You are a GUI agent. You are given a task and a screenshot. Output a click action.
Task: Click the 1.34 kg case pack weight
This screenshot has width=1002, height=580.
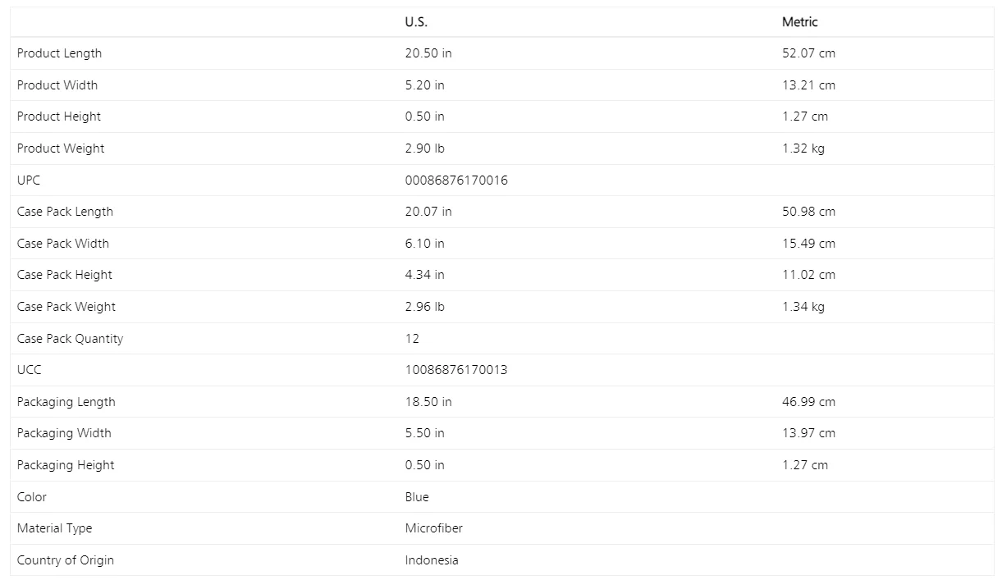tap(803, 307)
